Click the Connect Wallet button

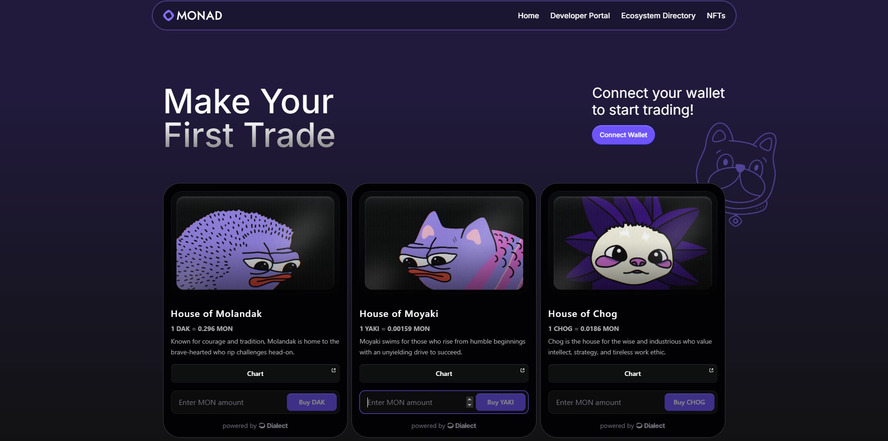pyautogui.click(x=623, y=135)
